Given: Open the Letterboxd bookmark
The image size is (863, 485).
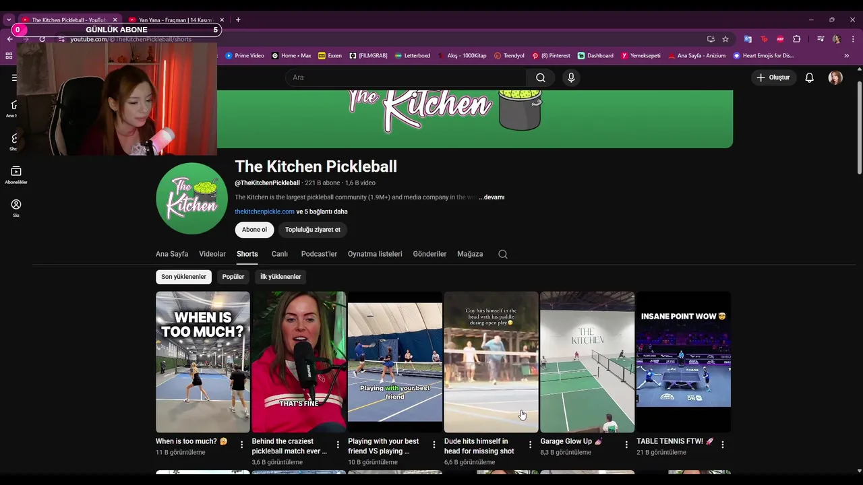Looking at the screenshot, I should click(x=413, y=56).
